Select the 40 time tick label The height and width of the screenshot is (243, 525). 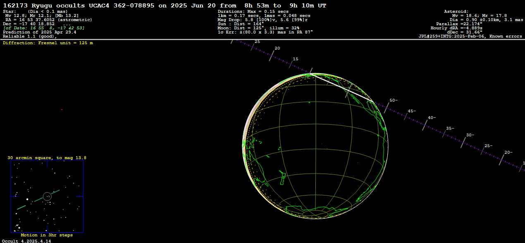coord(431,118)
